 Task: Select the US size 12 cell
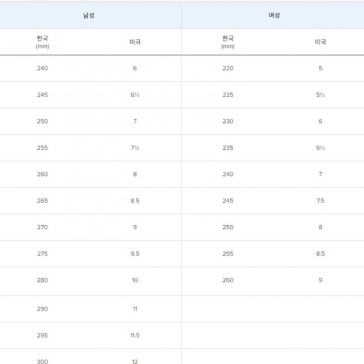tap(135, 361)
